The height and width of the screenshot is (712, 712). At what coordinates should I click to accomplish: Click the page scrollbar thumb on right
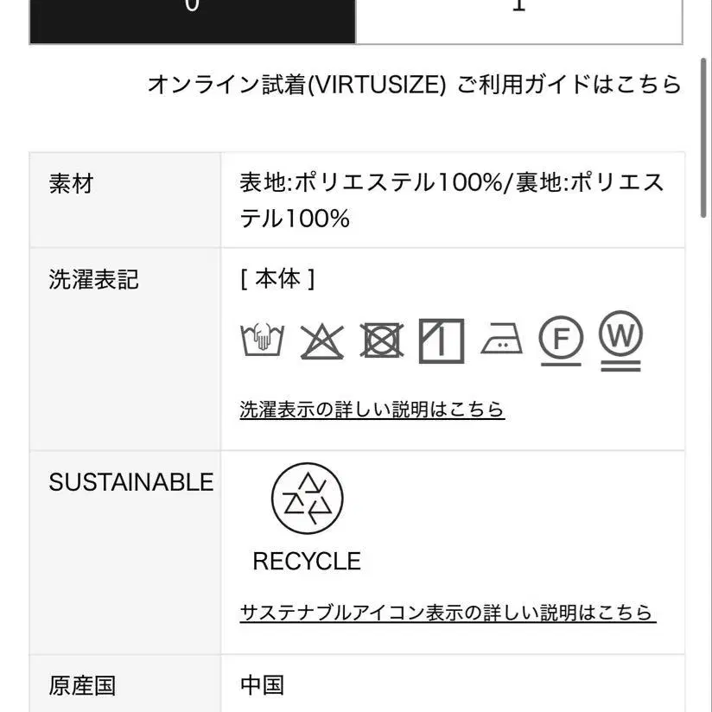[x=705, y=138]
